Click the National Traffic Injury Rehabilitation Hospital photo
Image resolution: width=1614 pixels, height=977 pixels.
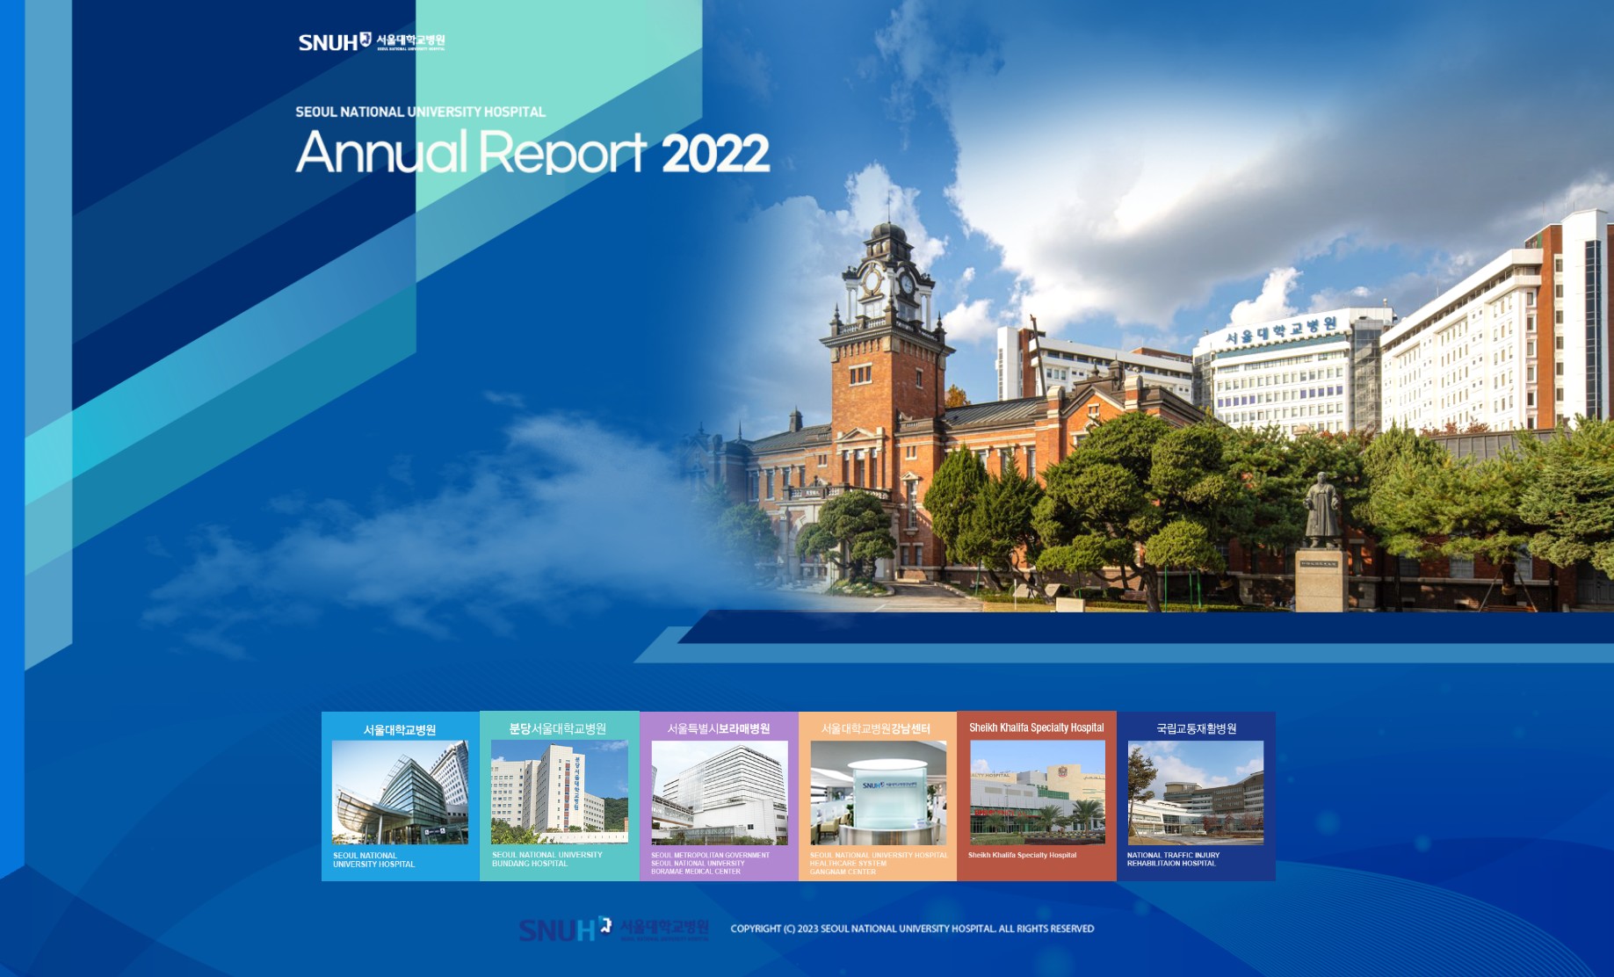(x=1196, y=792)
